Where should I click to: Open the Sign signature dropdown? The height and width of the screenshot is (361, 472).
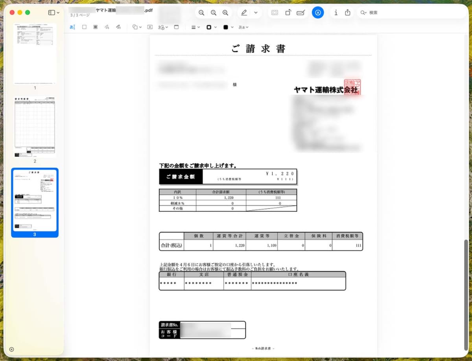coord(163,27)
